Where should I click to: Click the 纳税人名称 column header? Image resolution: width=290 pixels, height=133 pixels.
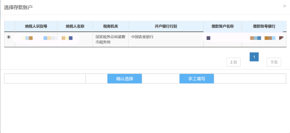click(x=75, y=26)
